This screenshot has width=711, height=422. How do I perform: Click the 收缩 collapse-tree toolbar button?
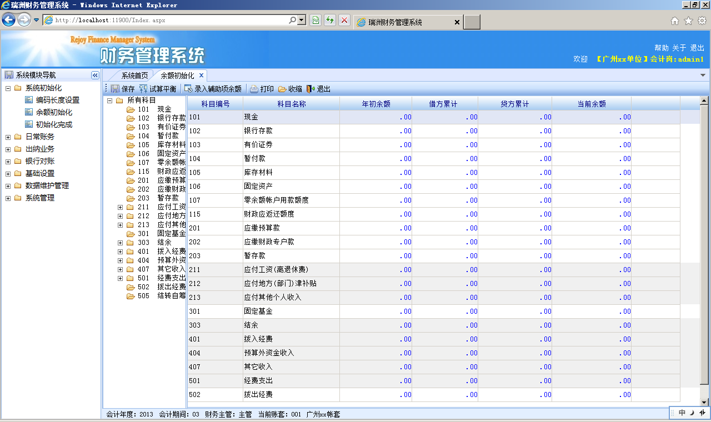[290, 89]
